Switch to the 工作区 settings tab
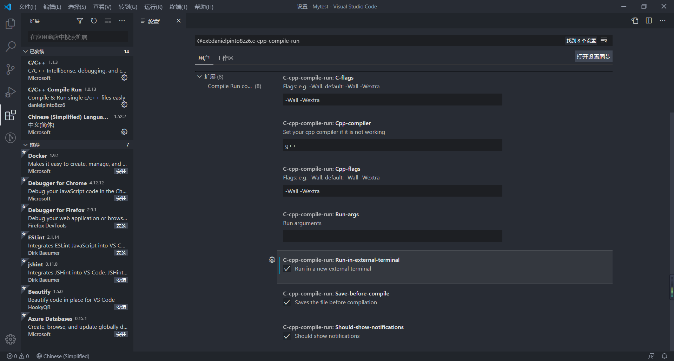Image resolution: width=674 pixels, height=361 pixels. 225,58
